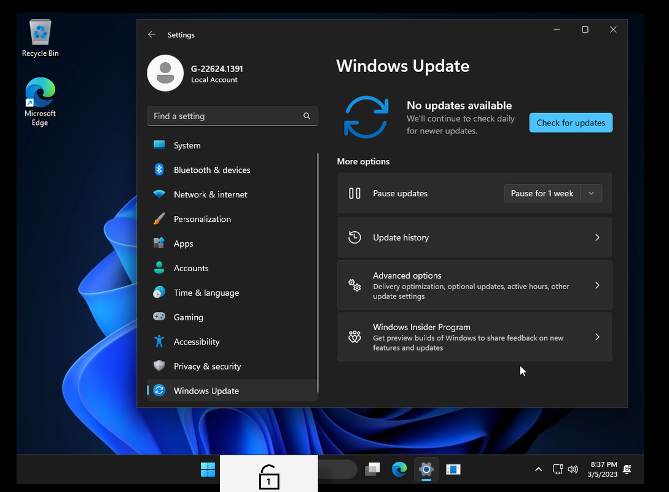Click the Apps icon in sidebar
Viewport: 669px width, 492px height.
pyautogui.click(x=159, y=243)
